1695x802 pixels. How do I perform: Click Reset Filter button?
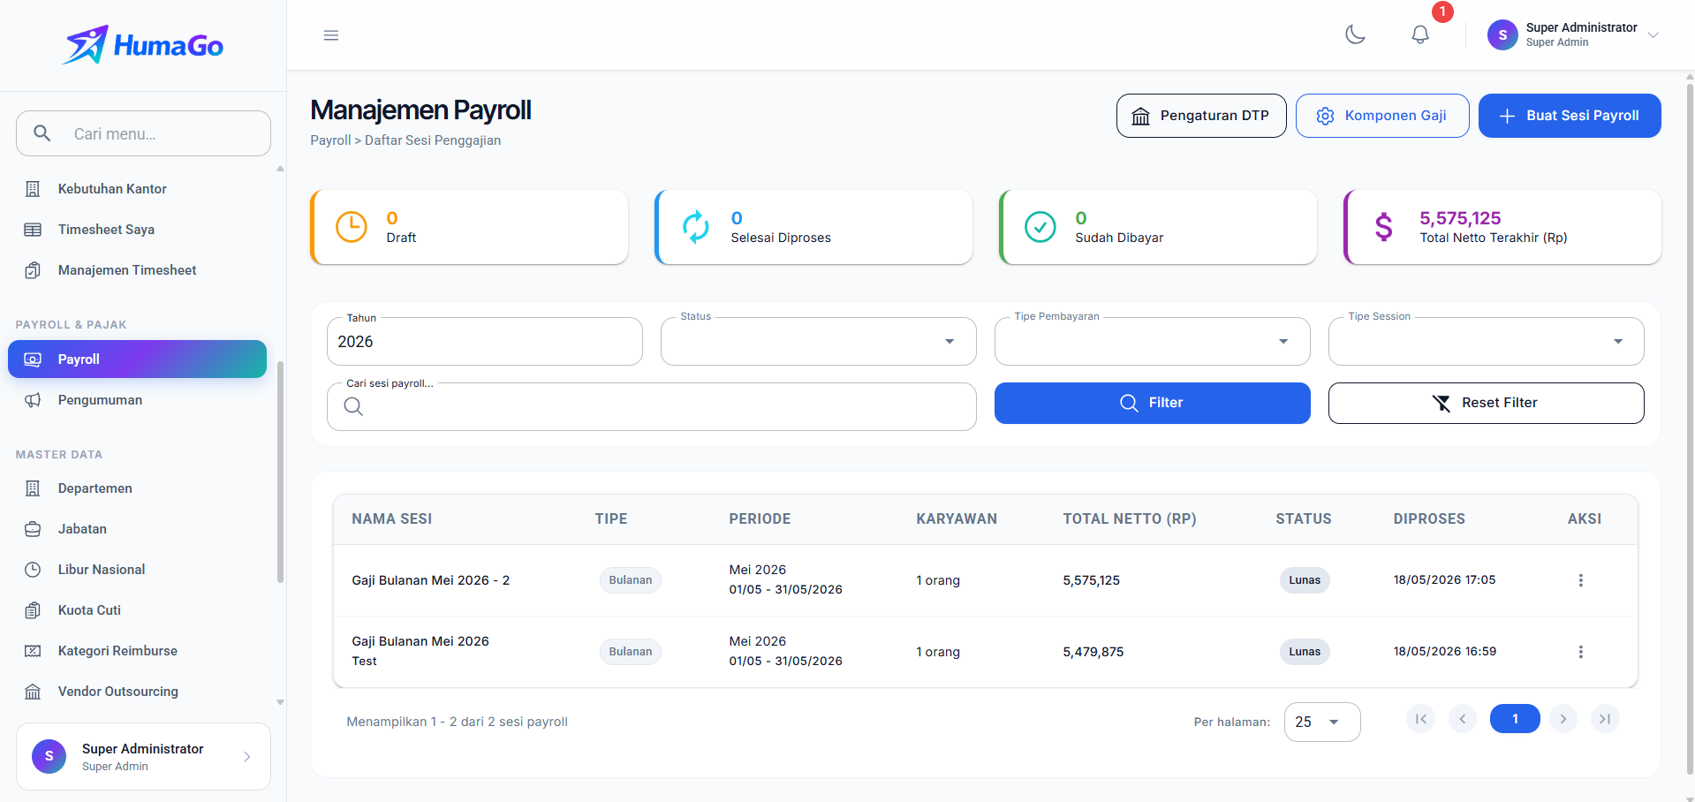(x=1487, y=403)
